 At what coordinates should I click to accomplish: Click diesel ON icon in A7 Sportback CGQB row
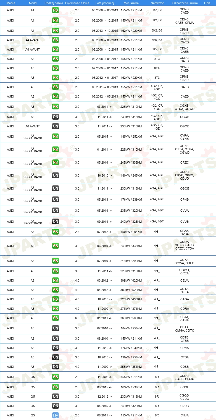56,188
